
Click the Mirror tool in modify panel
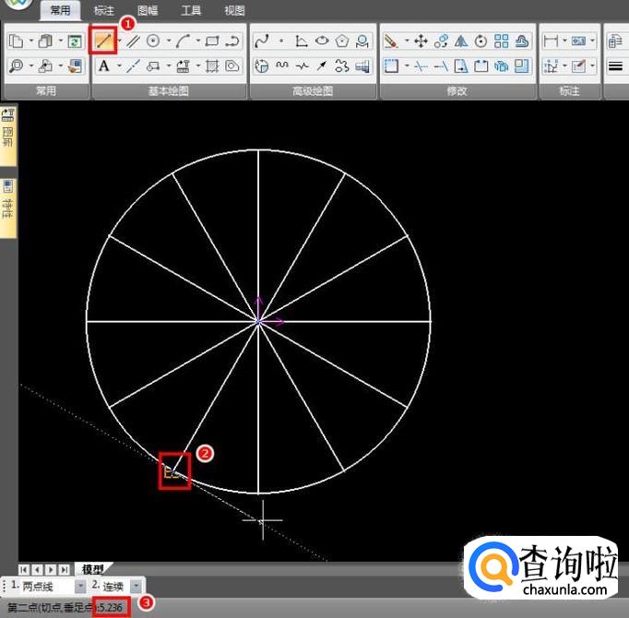tap(461, 41)
